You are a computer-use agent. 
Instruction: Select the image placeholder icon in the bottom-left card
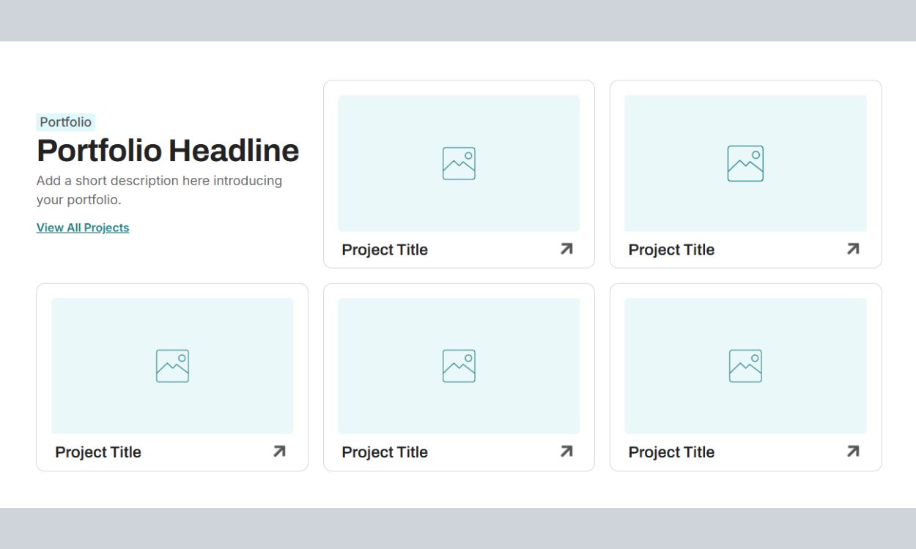click(x=172, y=366)
